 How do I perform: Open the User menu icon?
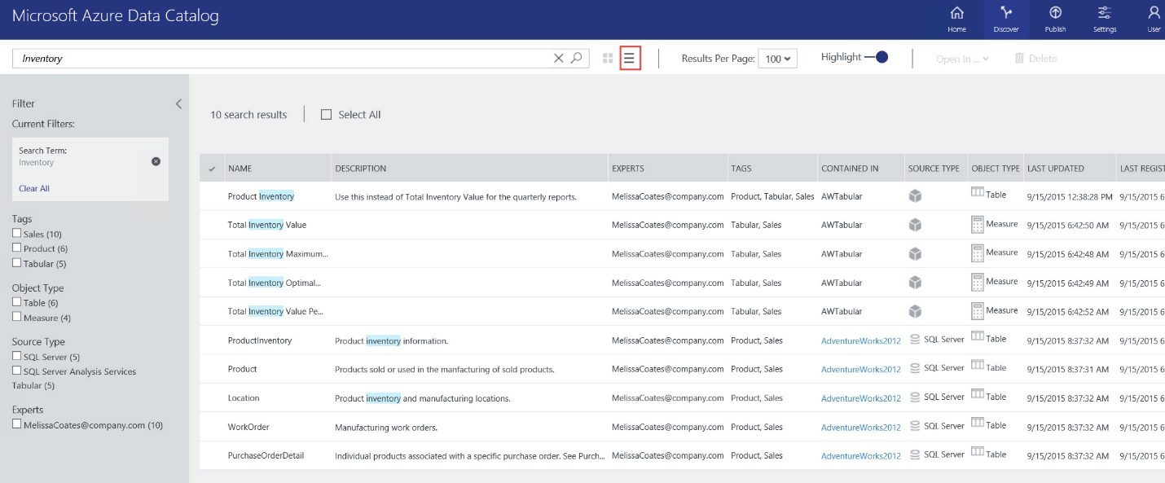point(1154,20)
